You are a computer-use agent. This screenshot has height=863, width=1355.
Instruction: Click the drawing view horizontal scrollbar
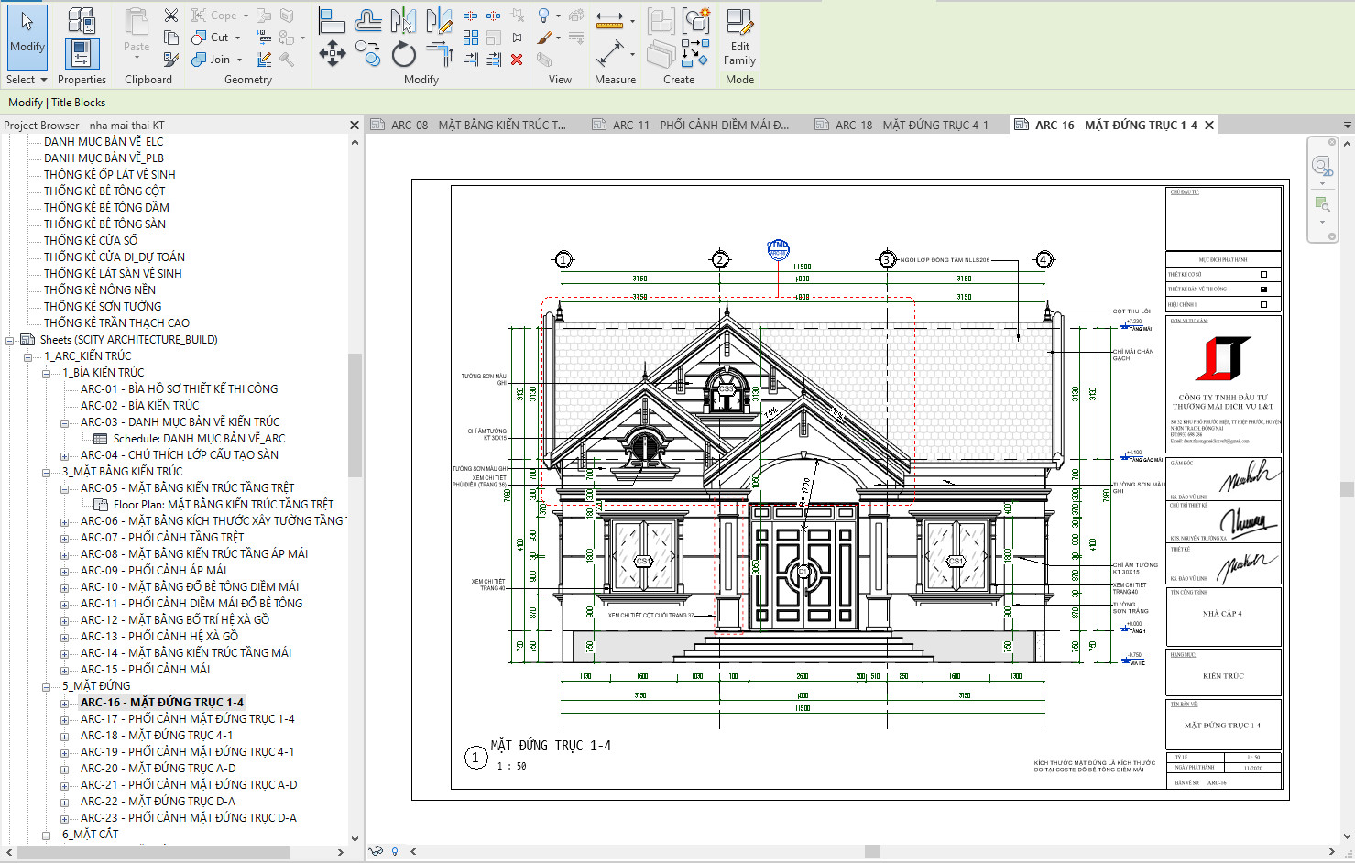point(872,852)
